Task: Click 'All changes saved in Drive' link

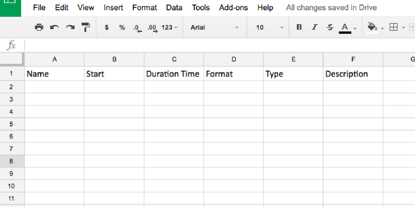Action: coord(331,8)
